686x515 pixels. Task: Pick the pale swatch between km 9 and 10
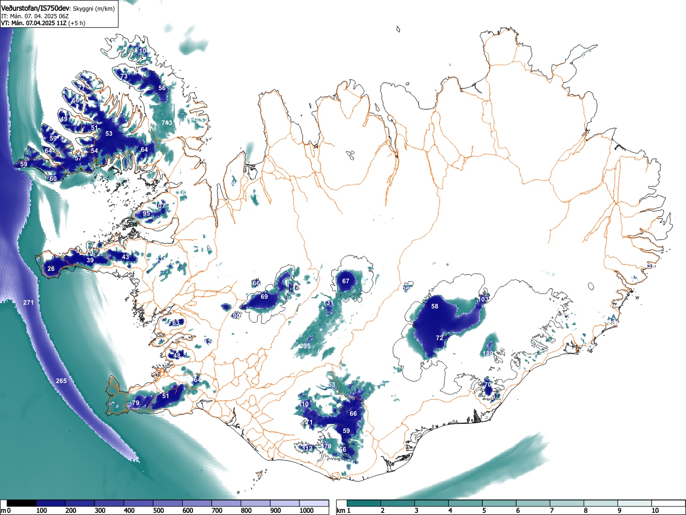(635, 504)
